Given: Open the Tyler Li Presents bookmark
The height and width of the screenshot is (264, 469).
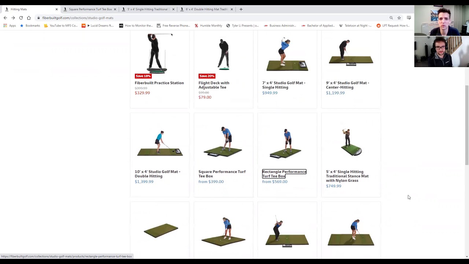Looking at the screenshot, I should 243,26.
